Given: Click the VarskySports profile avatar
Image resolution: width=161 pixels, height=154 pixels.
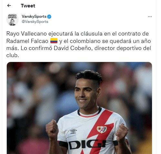Looking at the screenshot, I should (13, 19).
